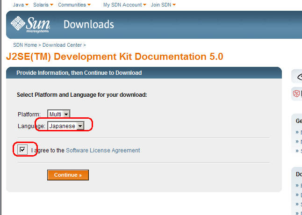Image resolution: width=302 pixels, height=215 pixels.
Task: Toggle the license agreement checkbox
Action: pyautogui.click(x=22, y=150)
